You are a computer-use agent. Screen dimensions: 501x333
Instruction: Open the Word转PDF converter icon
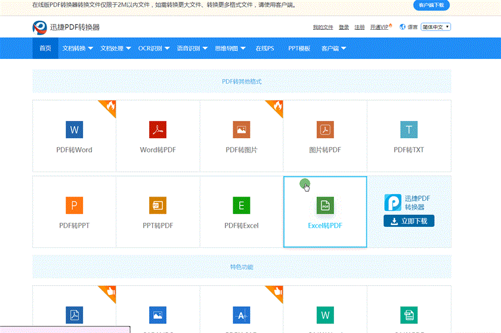[157, 130]
